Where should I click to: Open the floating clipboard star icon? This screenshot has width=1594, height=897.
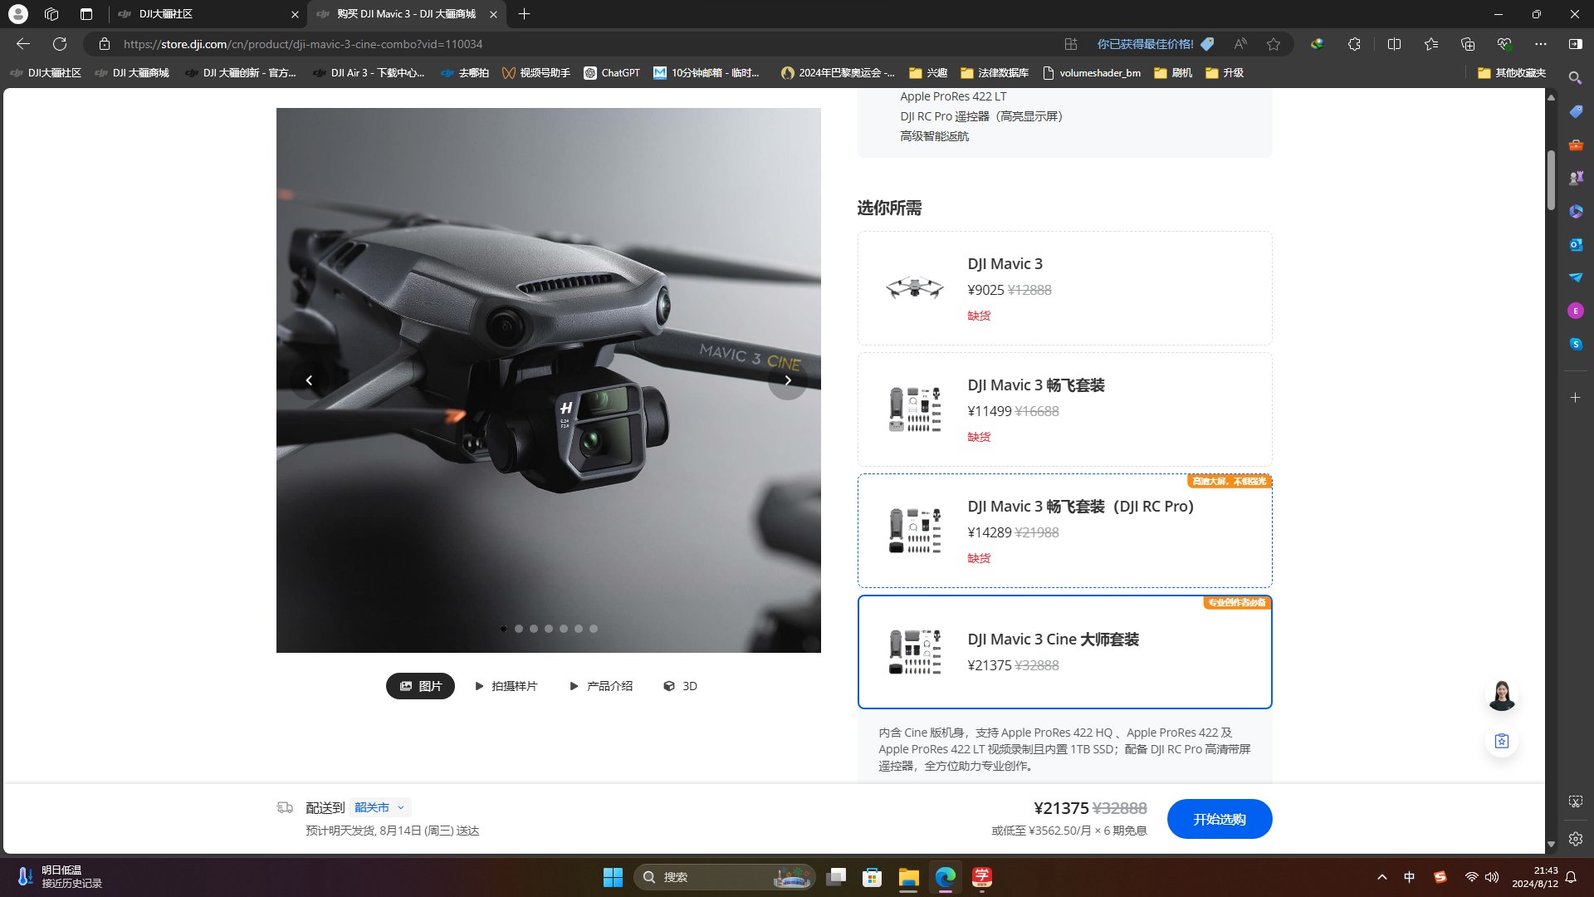pyautogui.click(x=1502, y=741)
